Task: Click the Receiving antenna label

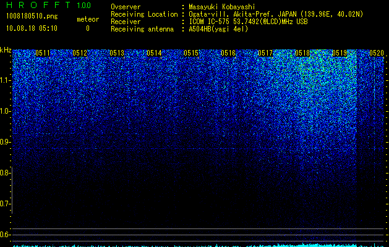Action: (x=142, y=29)
